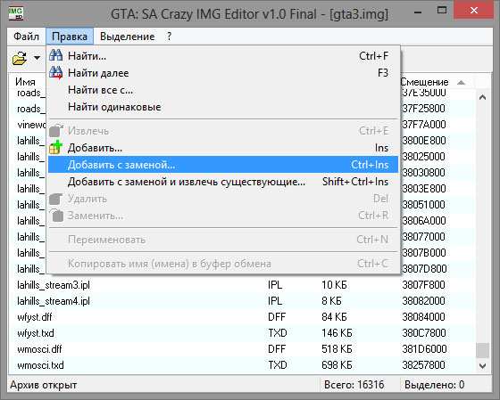
Task: Click offset value 38257800
Action: click(423, 365)
